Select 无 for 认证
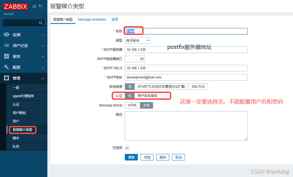Image resolution: width=293 pixels, height=177 pixels. [130, 96]
